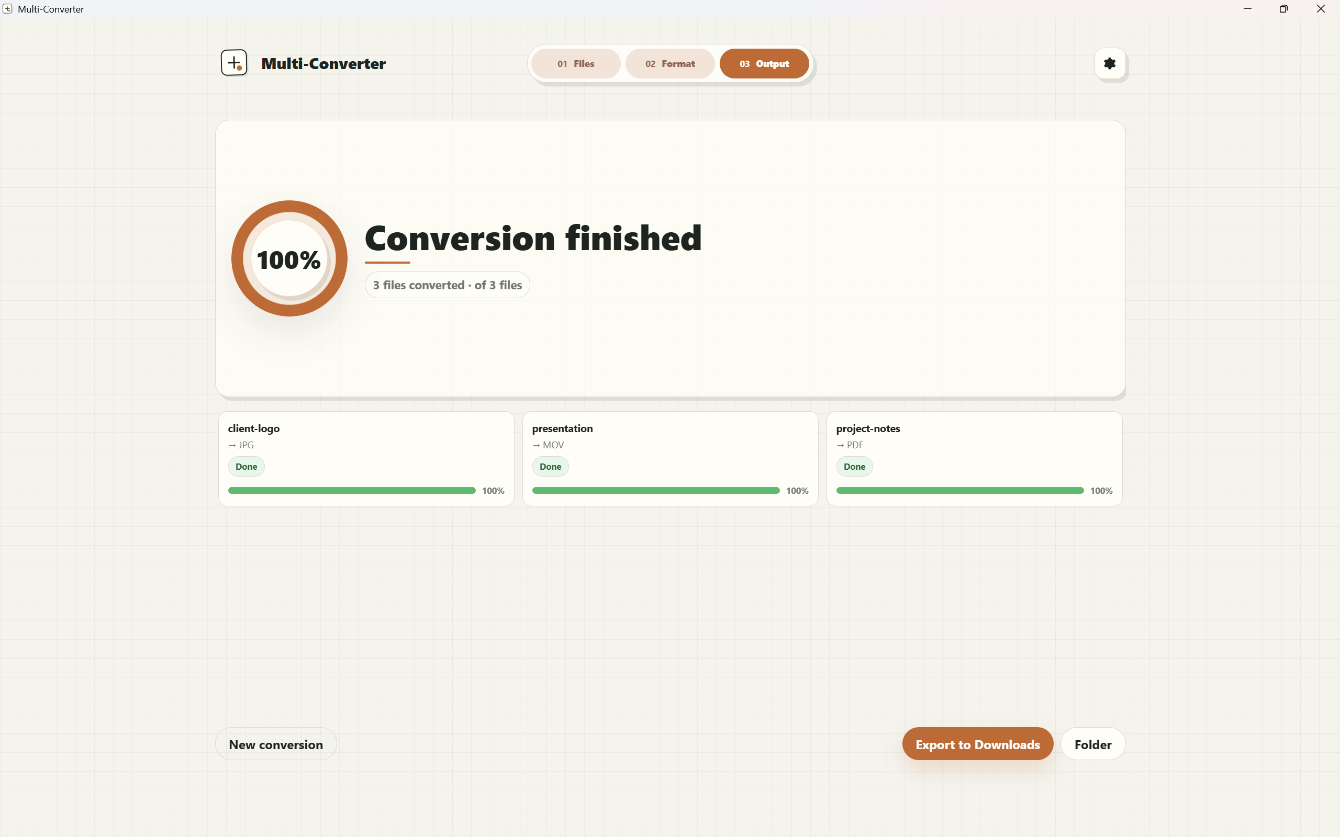The height and width of the screenshot is (837, 1340).
Task: Click the '3 files converted · of 3 files' pill
Action: tap(448, 285)
